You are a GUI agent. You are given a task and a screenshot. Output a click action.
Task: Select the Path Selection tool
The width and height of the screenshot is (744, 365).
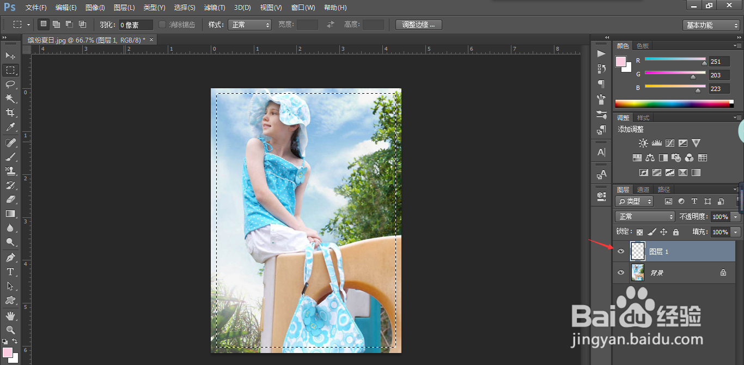(x=10, y=286)
